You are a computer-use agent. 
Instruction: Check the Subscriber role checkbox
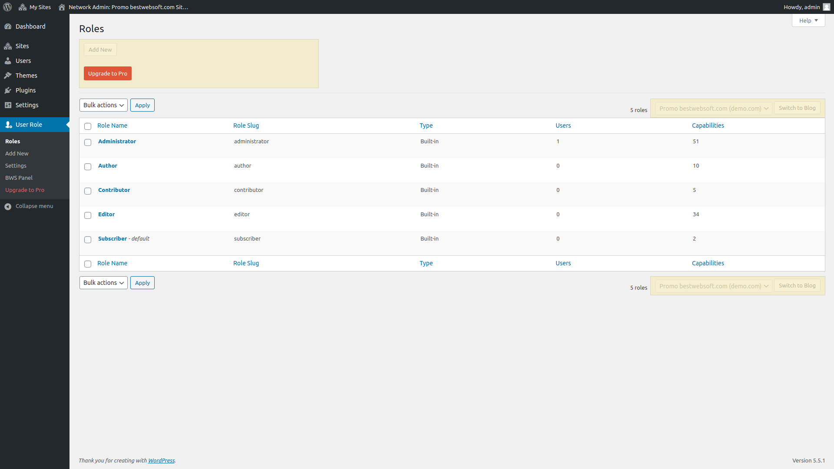tap(88, 240)
